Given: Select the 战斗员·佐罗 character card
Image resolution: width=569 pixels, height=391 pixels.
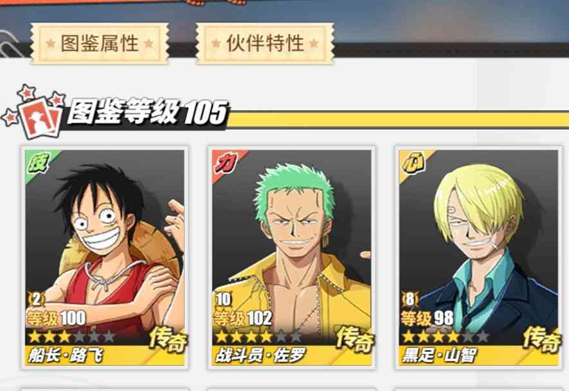Looking at the screenshot, I should 292,257.
